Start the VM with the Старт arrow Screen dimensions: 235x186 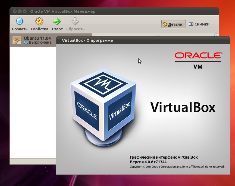click(57, 21)
